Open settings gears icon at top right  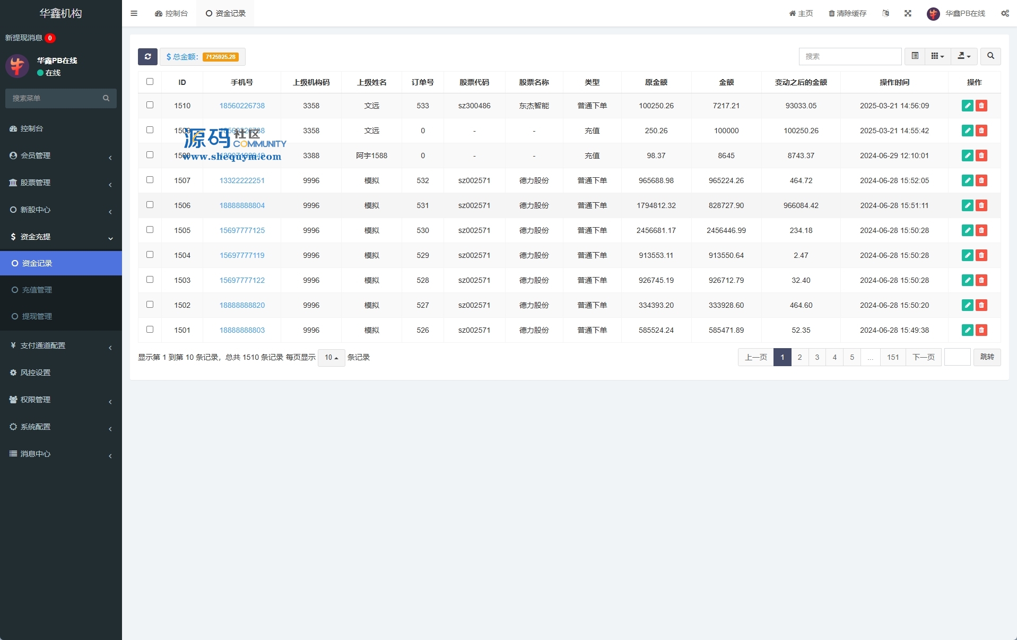(1005, 13)
